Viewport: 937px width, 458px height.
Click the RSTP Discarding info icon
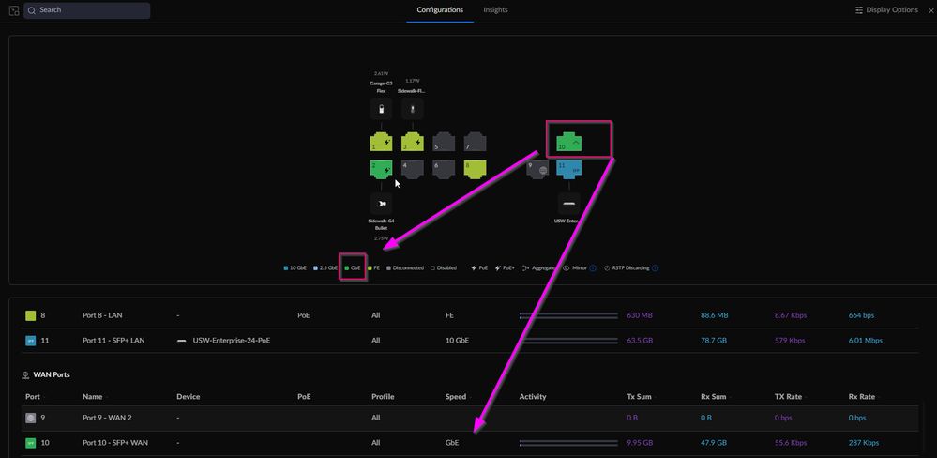coord(655,267)
